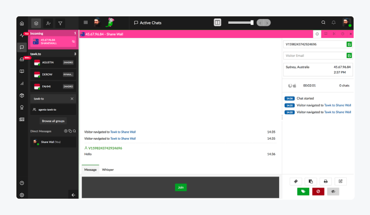Open the AGUSTIN chat
370x215 pixels.
[53, 63]
